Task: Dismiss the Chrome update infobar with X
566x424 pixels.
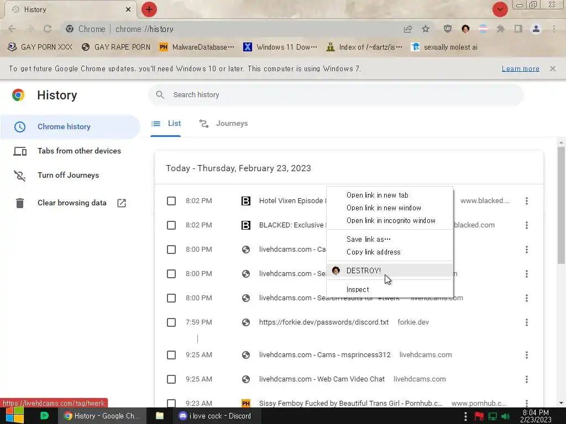Action: point(553,68)
